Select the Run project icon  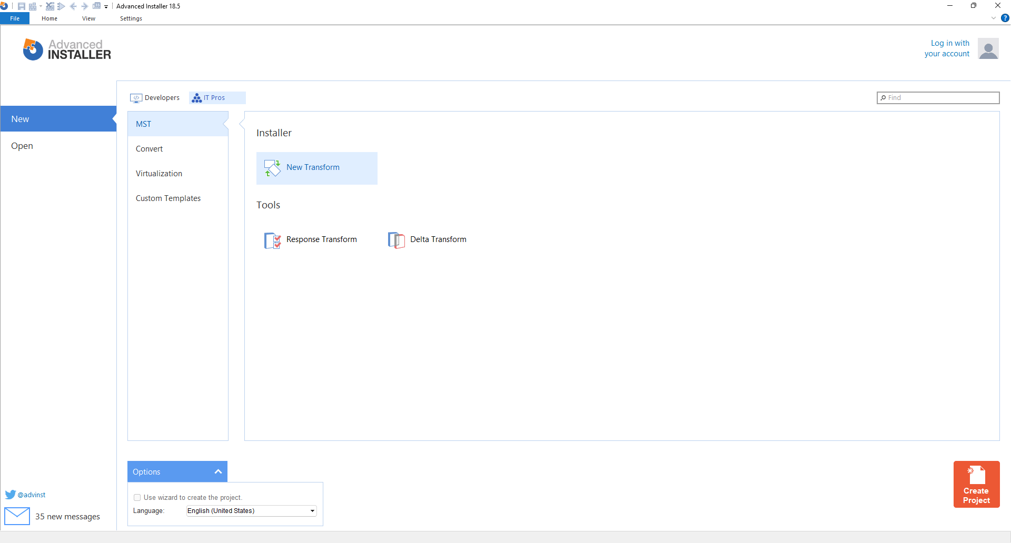(61, 6)
